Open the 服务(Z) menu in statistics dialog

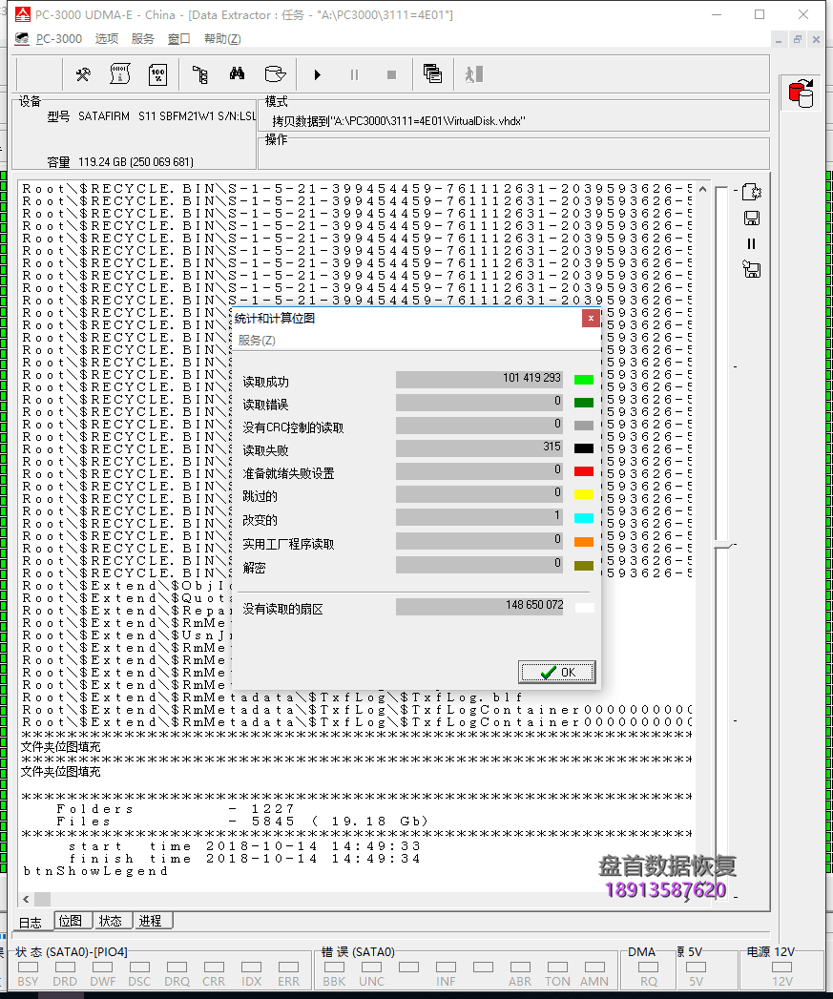coord(253,341)
